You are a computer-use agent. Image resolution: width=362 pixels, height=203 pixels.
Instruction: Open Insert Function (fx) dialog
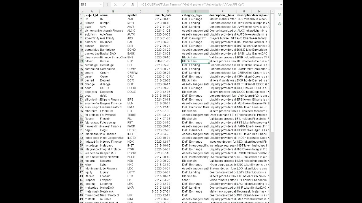[x=133, y=5]
